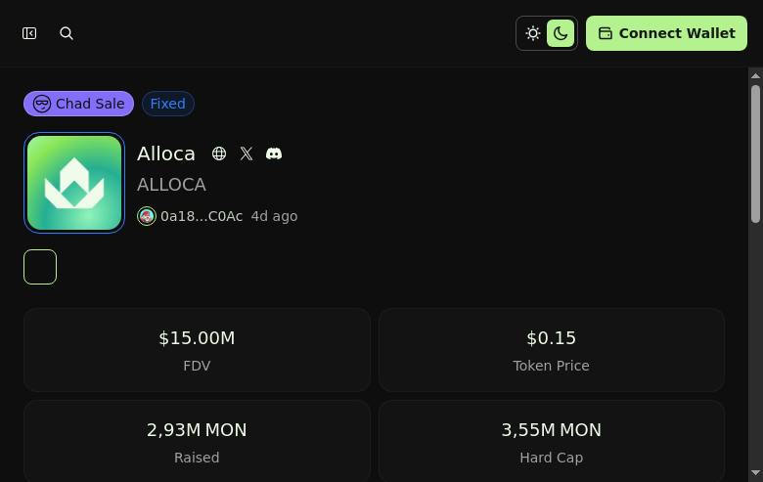Open creator address 0a18...C0Ac link
Viewport: 763px width, 482px height.
[202, 216]
